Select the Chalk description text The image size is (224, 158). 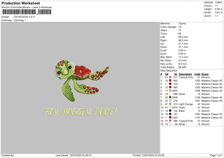182,108
